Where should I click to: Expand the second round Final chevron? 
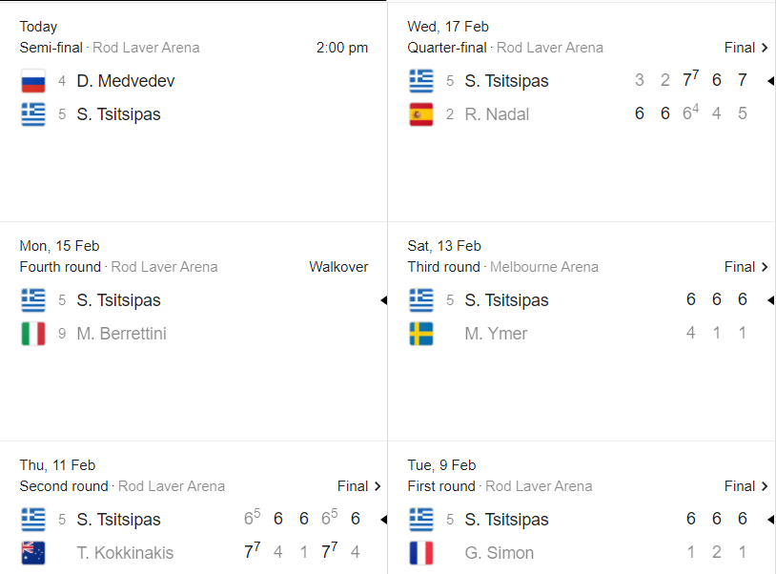(x=378, y=486)
